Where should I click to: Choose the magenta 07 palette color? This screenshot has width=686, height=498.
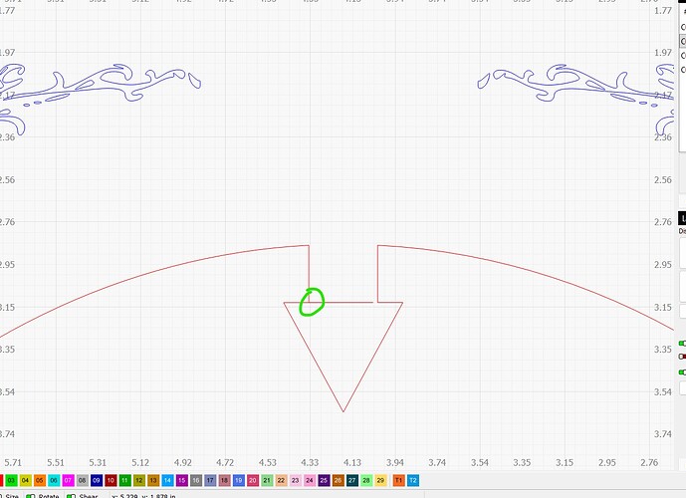click(68, 480)
